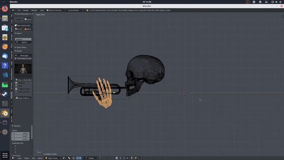Click the Vector Y value field
284x160 pixels.
20,136
